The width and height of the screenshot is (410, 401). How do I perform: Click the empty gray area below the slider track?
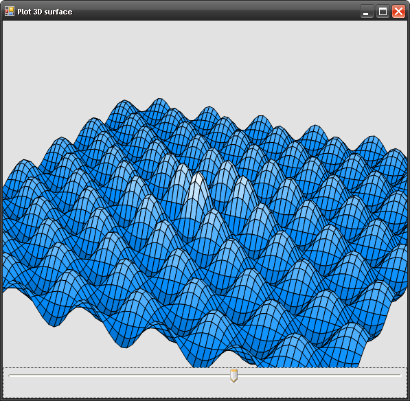click(205, 390)
